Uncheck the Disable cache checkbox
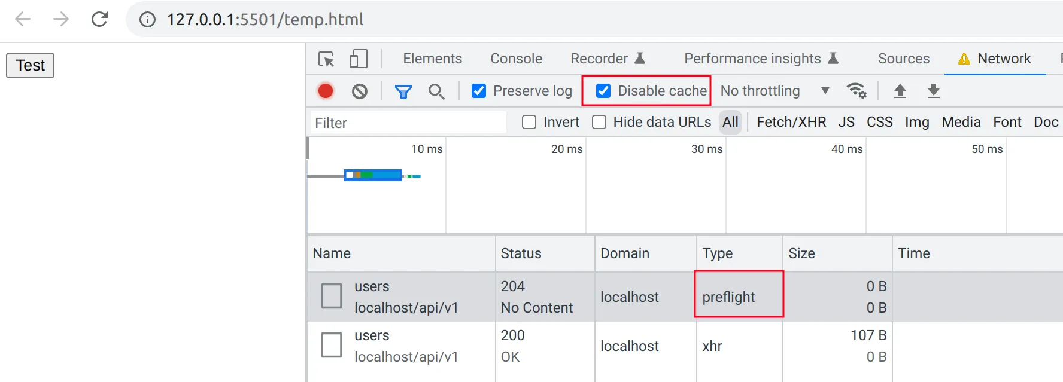The image size is (1063, 382). 603,91
